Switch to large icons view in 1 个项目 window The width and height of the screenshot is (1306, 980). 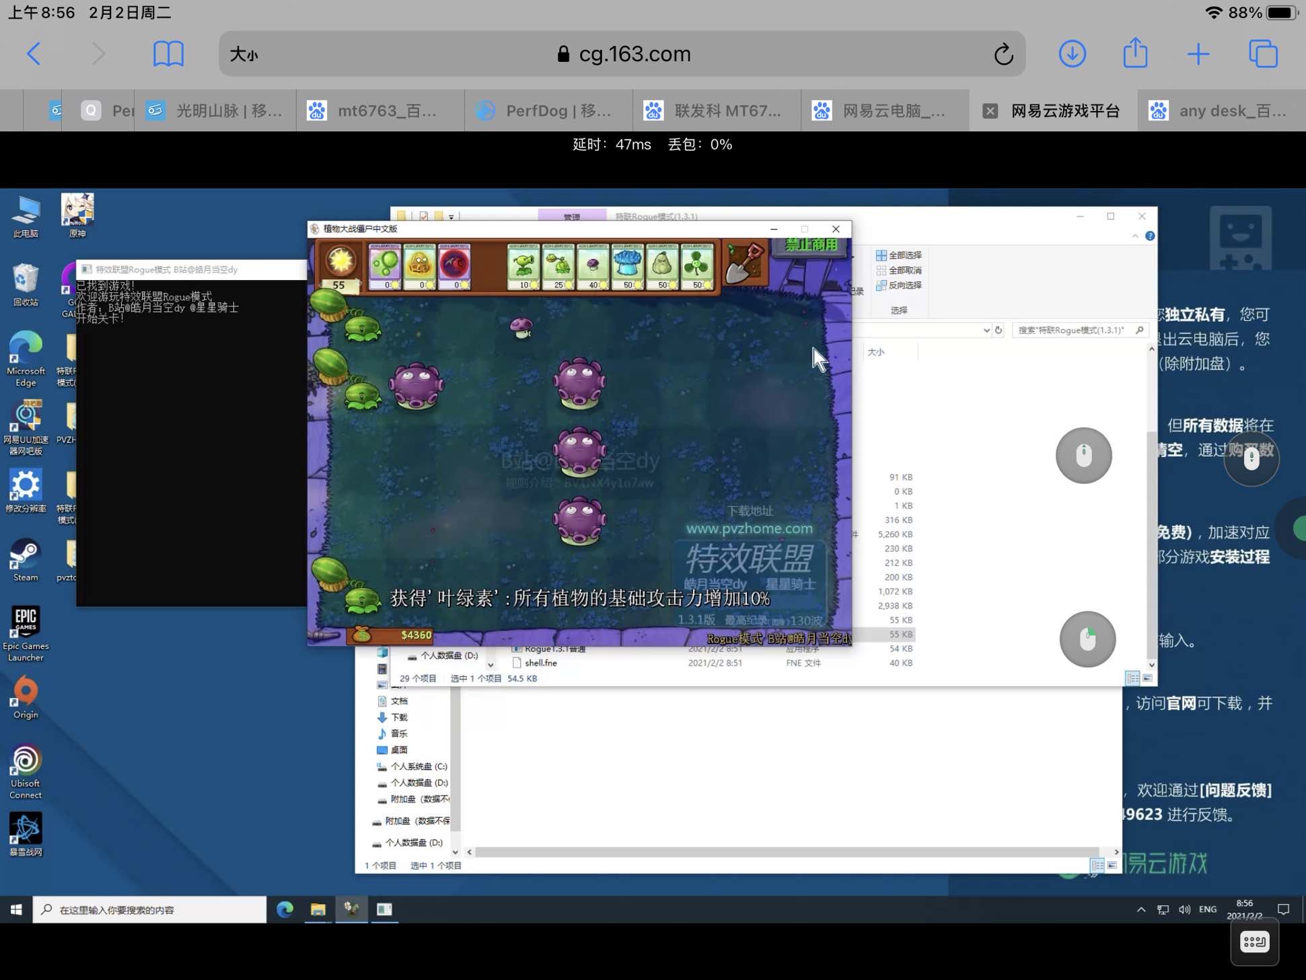[1112, 866]
